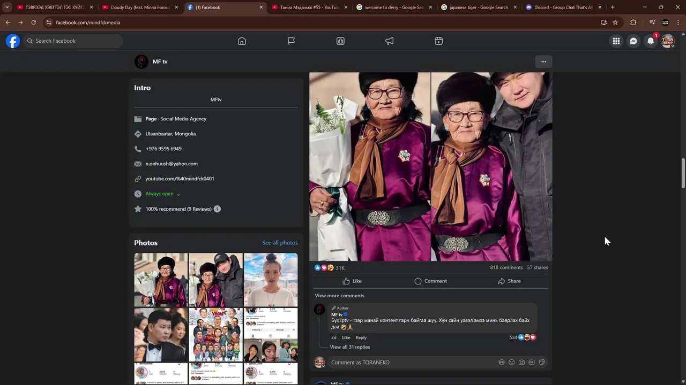Expand the Always open hours dropdown
This screenshot has width=686, height=385.
[x=178, y=194]
